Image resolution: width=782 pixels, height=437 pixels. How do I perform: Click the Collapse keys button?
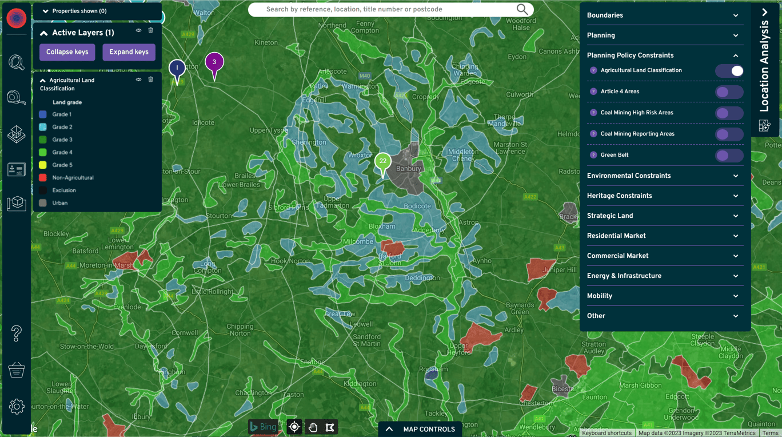click(67, 52)
